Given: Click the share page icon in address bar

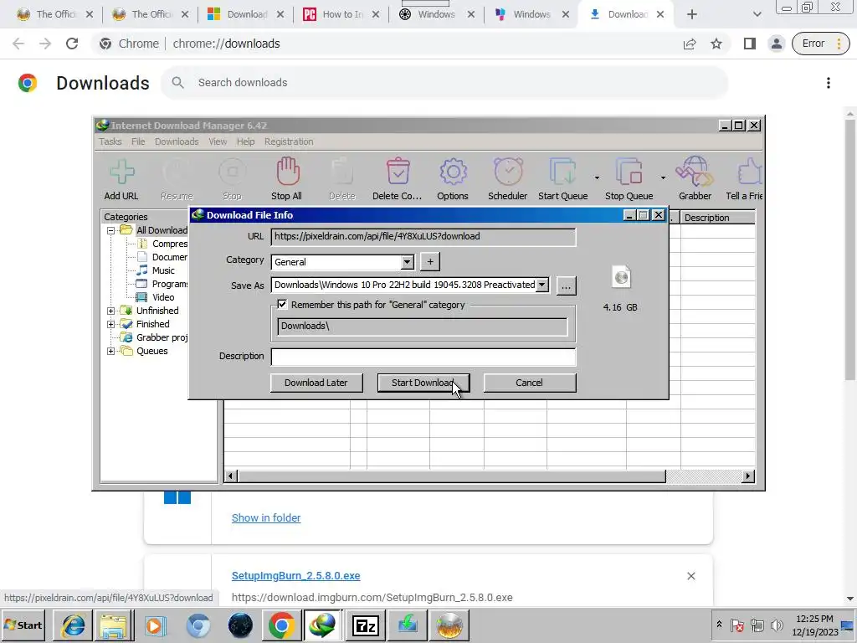Looking at the screenshot, I should click(690, 44).
